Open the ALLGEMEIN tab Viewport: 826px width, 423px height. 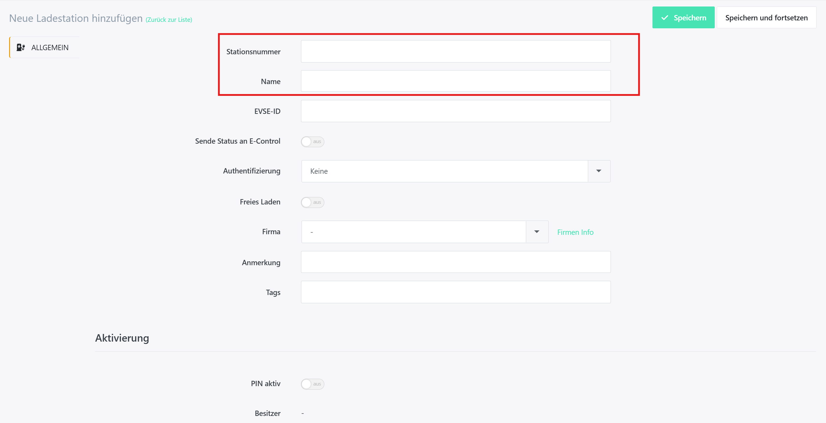[50, 47]
